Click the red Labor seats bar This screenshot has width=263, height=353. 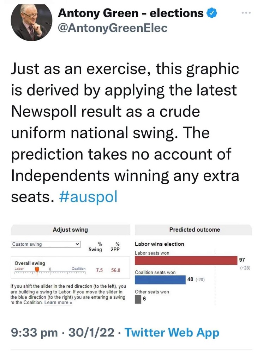tap(186, 261)
